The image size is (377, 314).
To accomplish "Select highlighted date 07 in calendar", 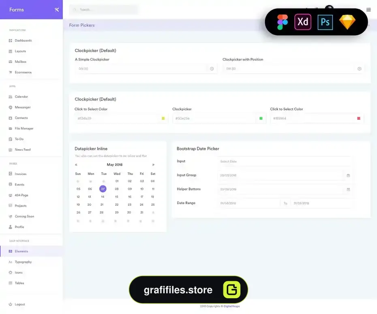I will pos(103,189).
